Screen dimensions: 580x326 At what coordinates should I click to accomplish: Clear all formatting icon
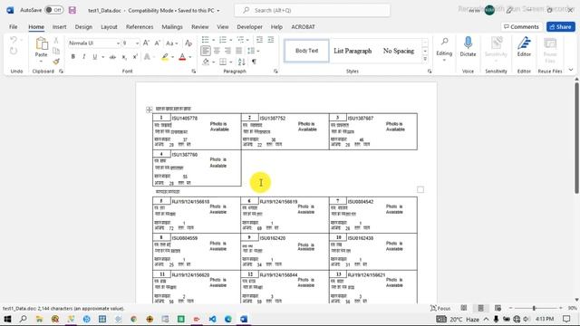click(188, 43)
